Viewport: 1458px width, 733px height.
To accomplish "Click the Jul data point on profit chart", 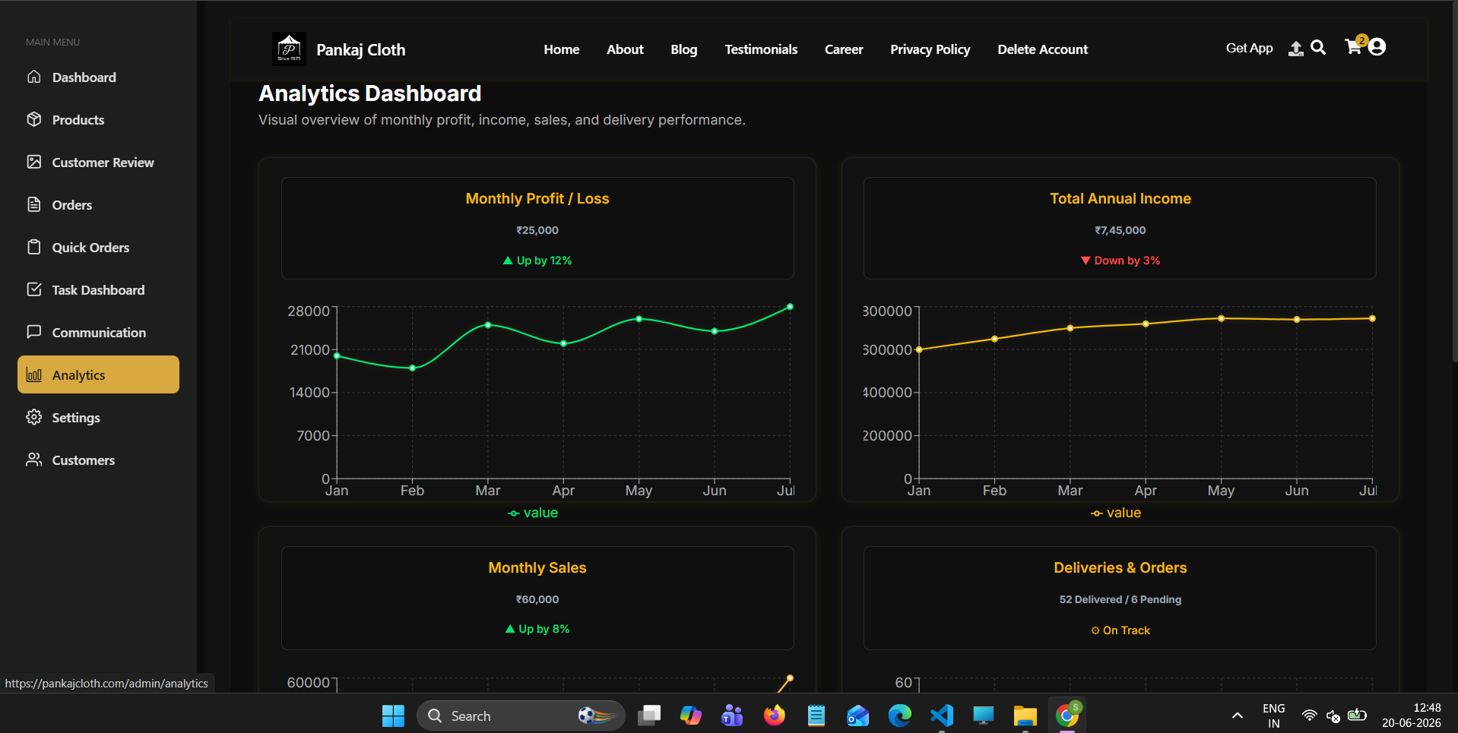I will [x=790, y=307].
